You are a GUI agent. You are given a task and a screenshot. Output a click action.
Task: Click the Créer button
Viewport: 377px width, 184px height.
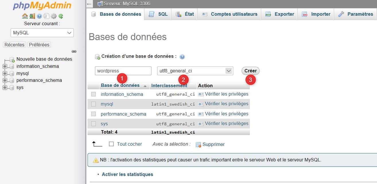tap(250, 71)
